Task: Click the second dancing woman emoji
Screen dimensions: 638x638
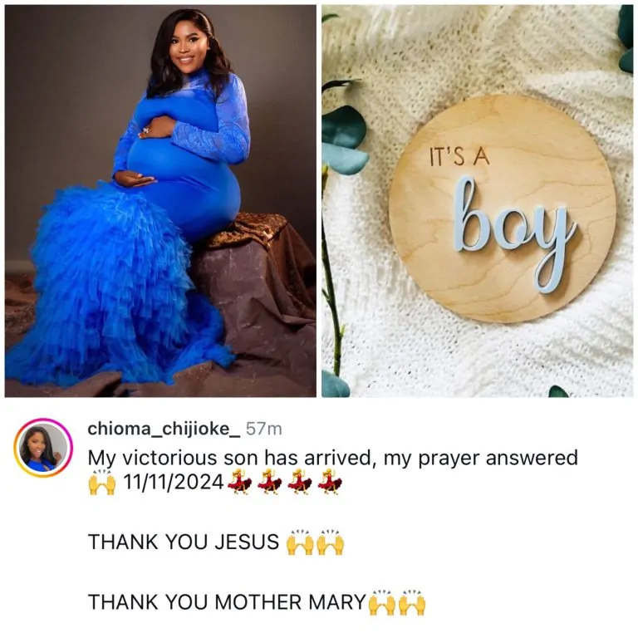Action: click(x=270, y=482)
